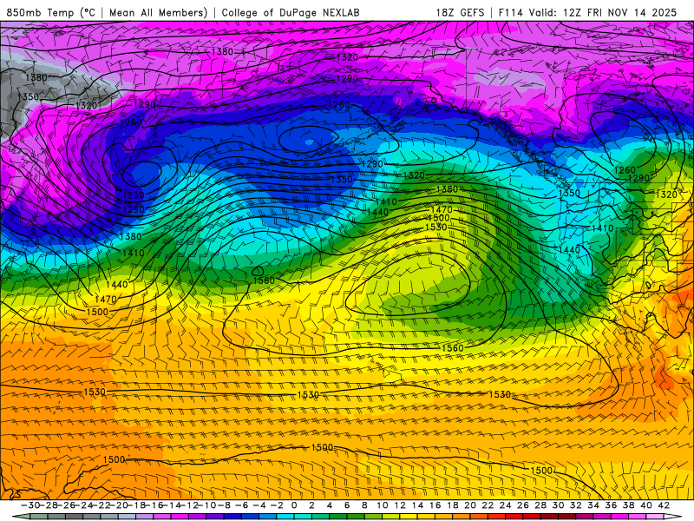The image size is (694, 521).
Task: Click the 1350 contour label on the gray area
Action: pos(28,96)
